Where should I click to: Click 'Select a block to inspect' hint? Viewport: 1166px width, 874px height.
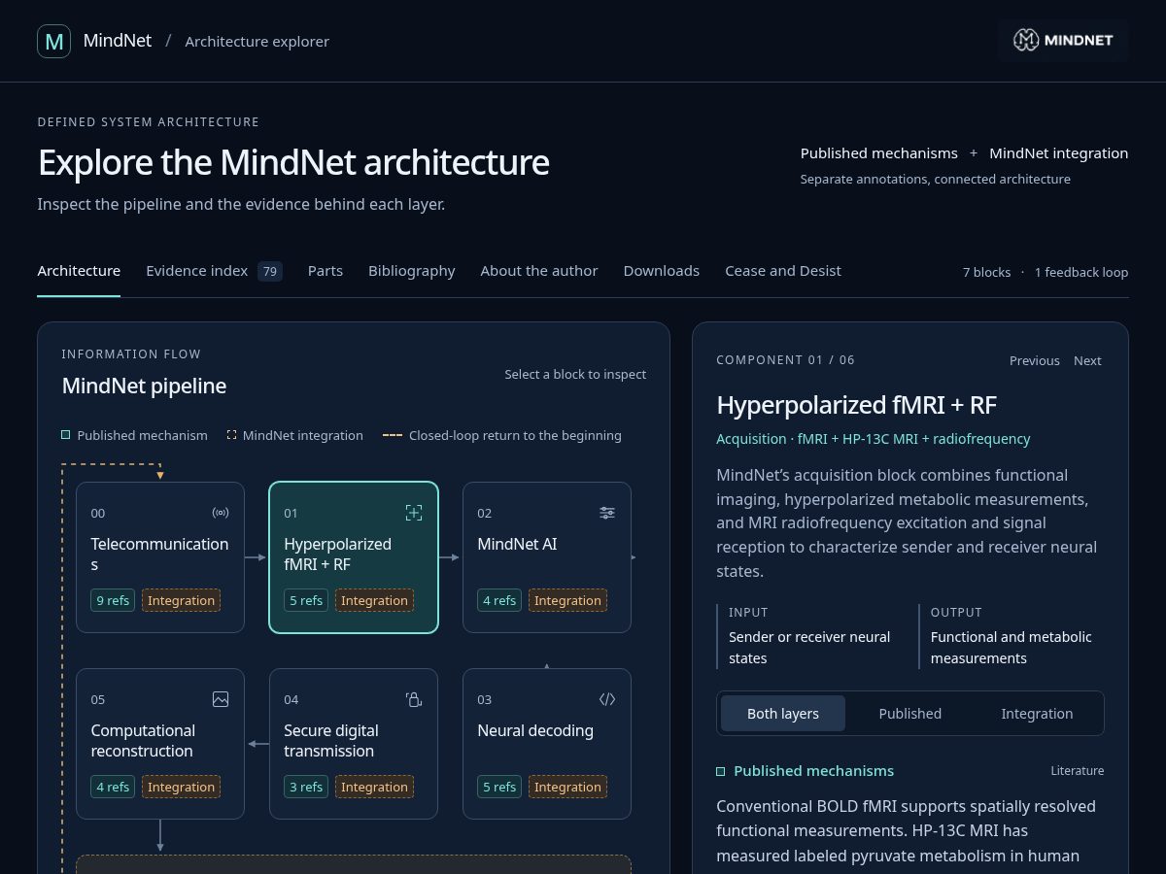575,374
